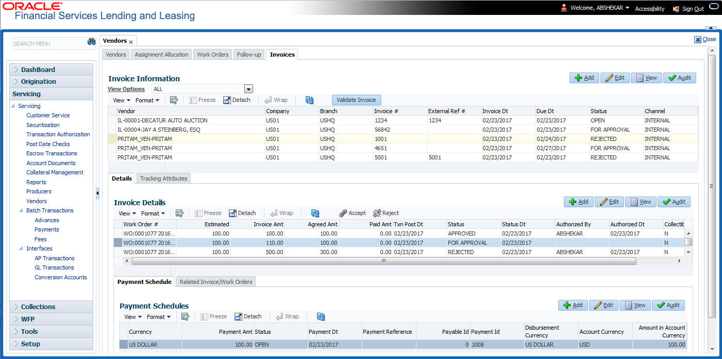Open the View Options ALL dropdown
Image resolution: width=722 pixels, height=359 pixels.
[x=249, y=89]
